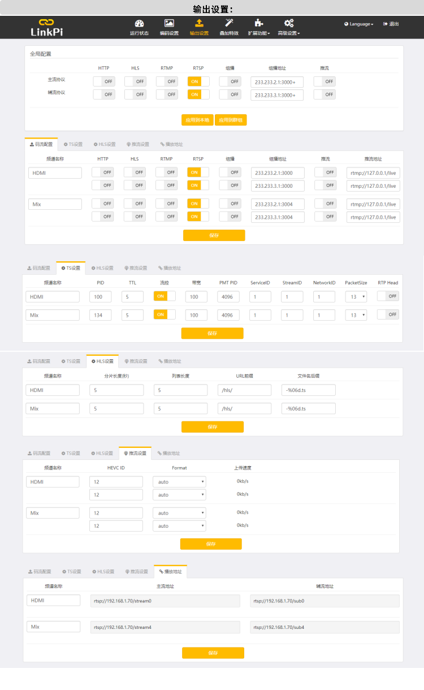Viewport: 424px width, 690px height.
Task: Switch to HLS设置 tab beside active 码流配置 tab
Action: pyautogui.click(x=104, y=144)
